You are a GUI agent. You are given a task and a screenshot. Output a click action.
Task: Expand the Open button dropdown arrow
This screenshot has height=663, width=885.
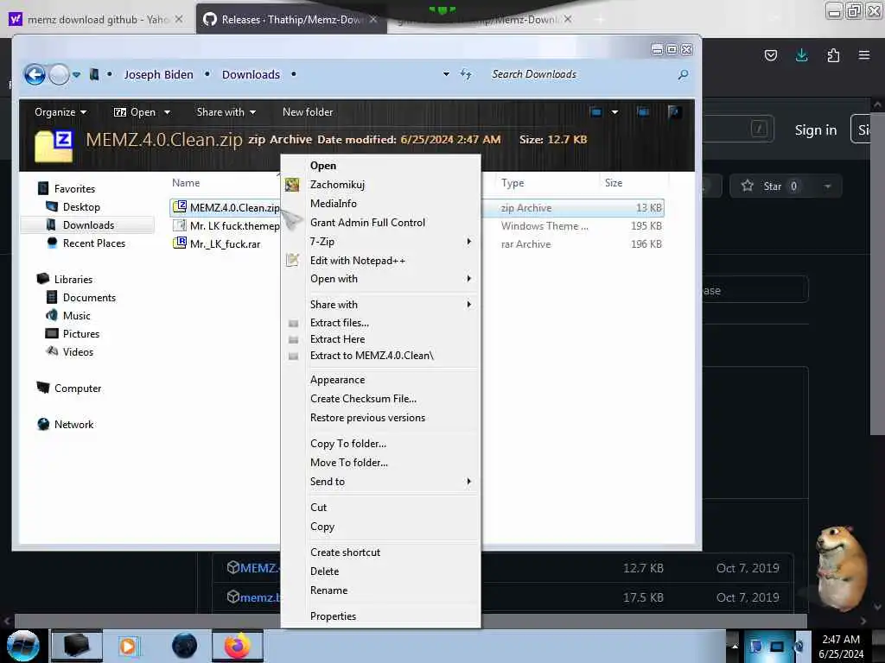coord(167,112)
